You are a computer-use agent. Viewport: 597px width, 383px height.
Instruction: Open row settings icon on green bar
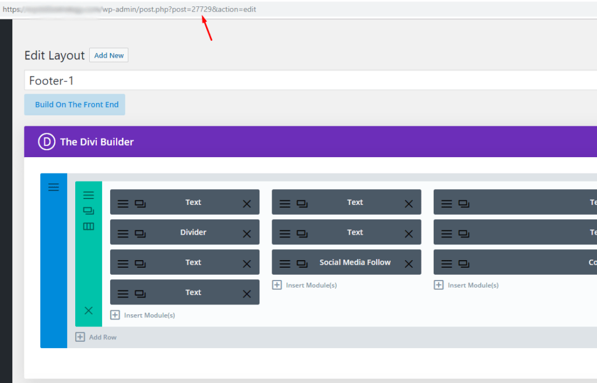coord(89,196)
